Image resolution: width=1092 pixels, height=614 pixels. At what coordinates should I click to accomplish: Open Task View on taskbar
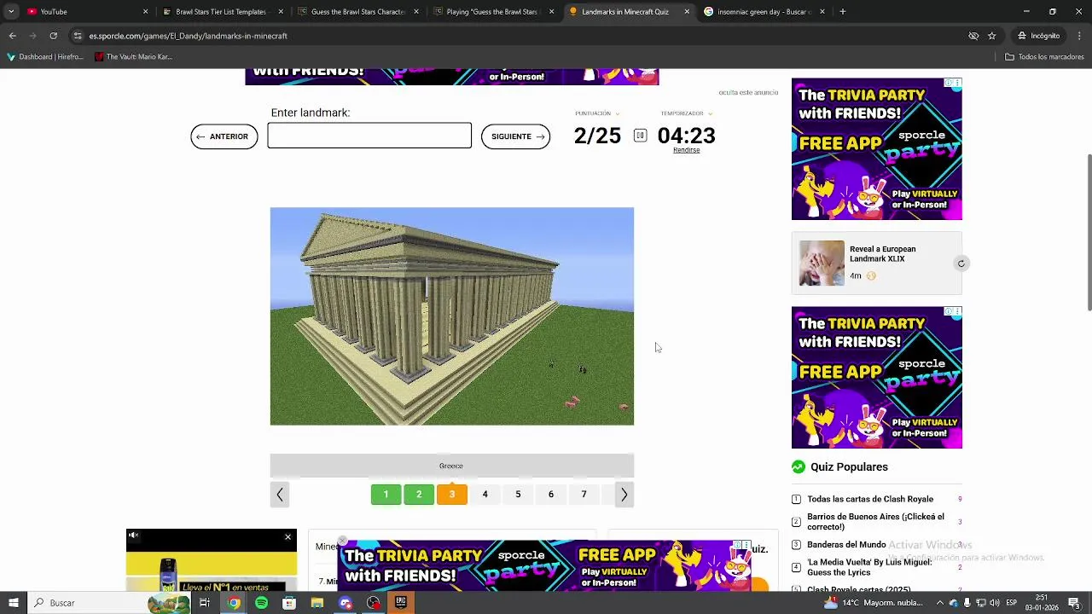(205, 603)
